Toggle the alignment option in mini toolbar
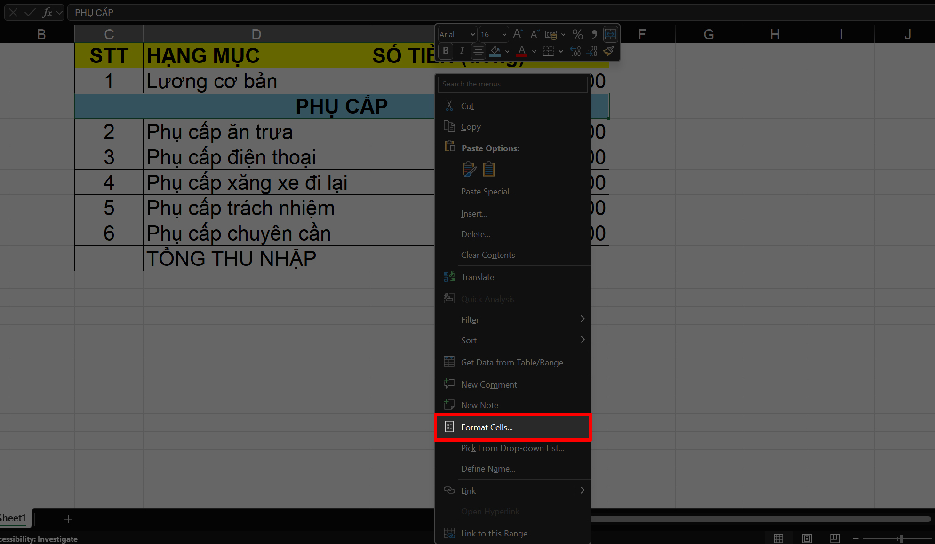The image size is (935, 544). tap(478, 51)
